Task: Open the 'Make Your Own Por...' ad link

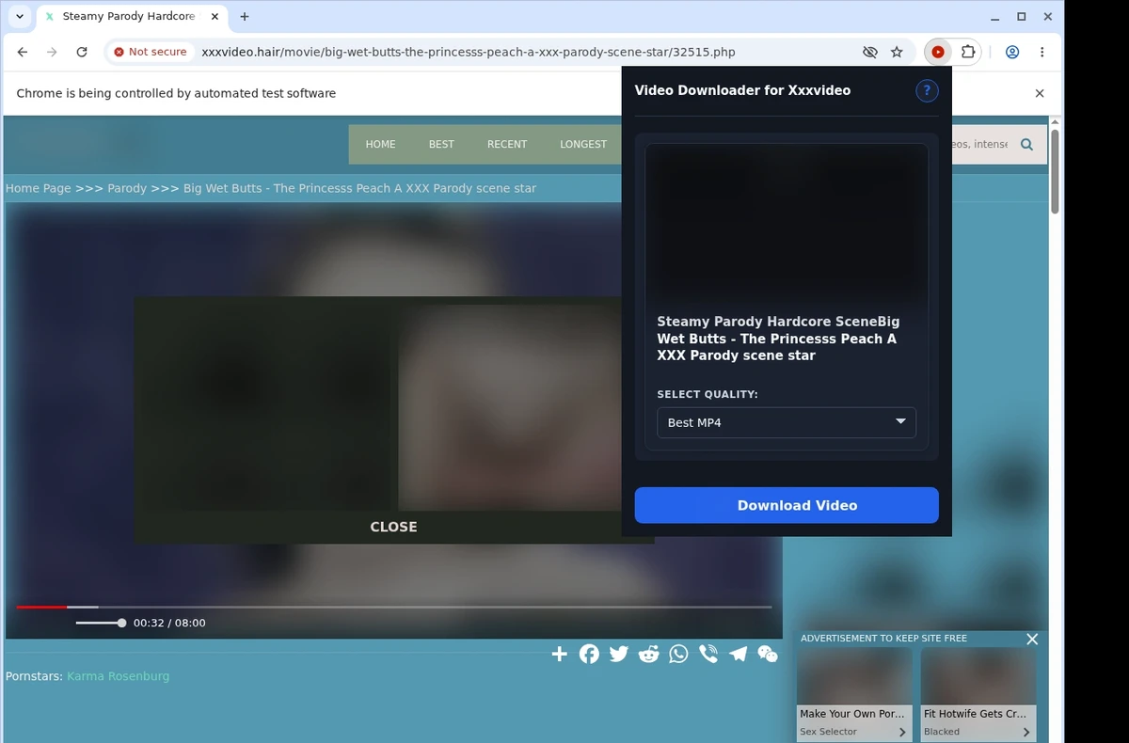Action: click(x=852, y=714)
